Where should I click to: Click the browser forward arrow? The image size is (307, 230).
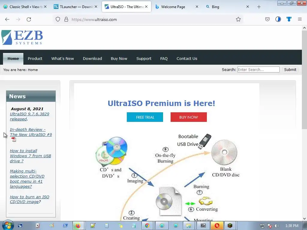click(x=18, y=19)
